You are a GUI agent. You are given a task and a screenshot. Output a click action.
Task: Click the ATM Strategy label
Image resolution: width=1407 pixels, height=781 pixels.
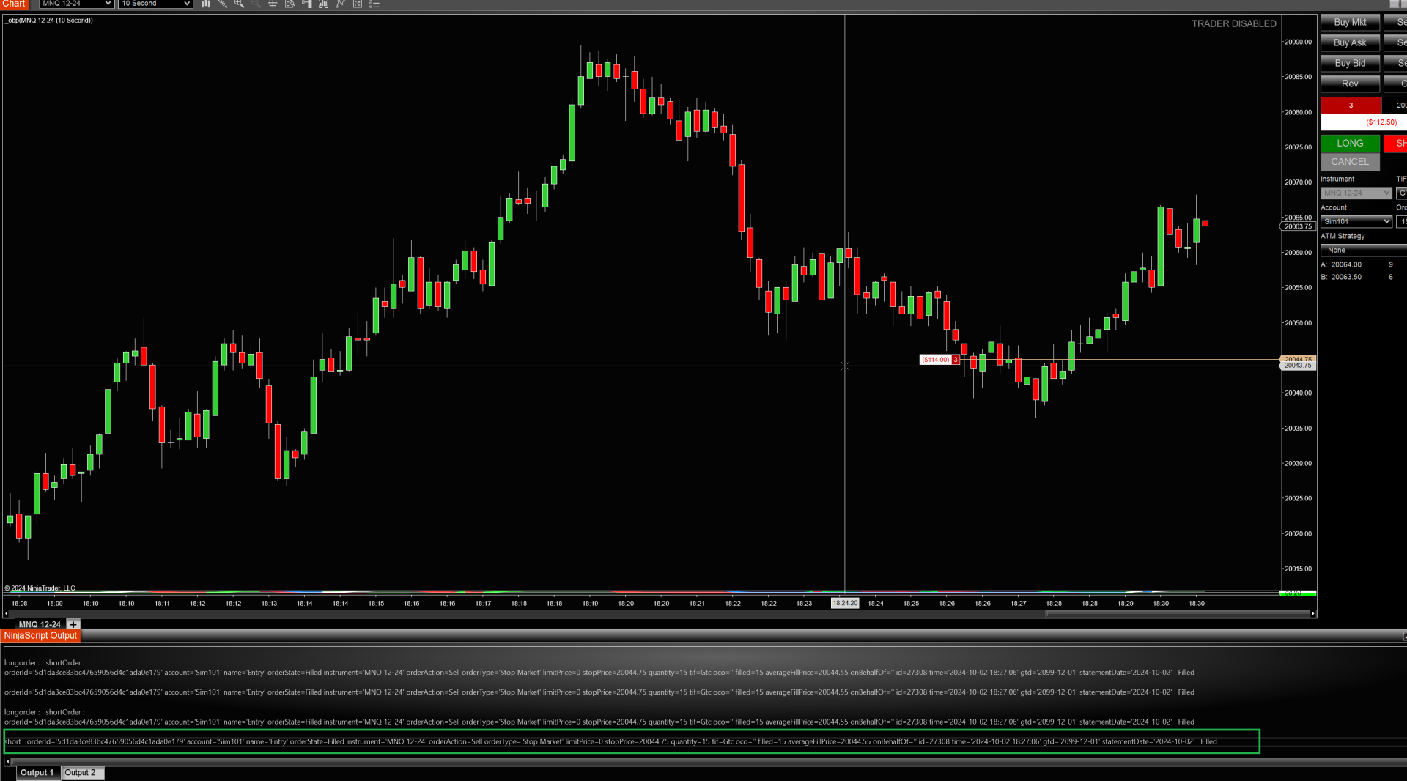[x=1343, y=236]
